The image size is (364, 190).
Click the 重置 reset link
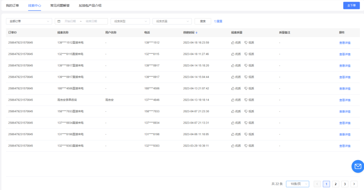tap(218, 21)
